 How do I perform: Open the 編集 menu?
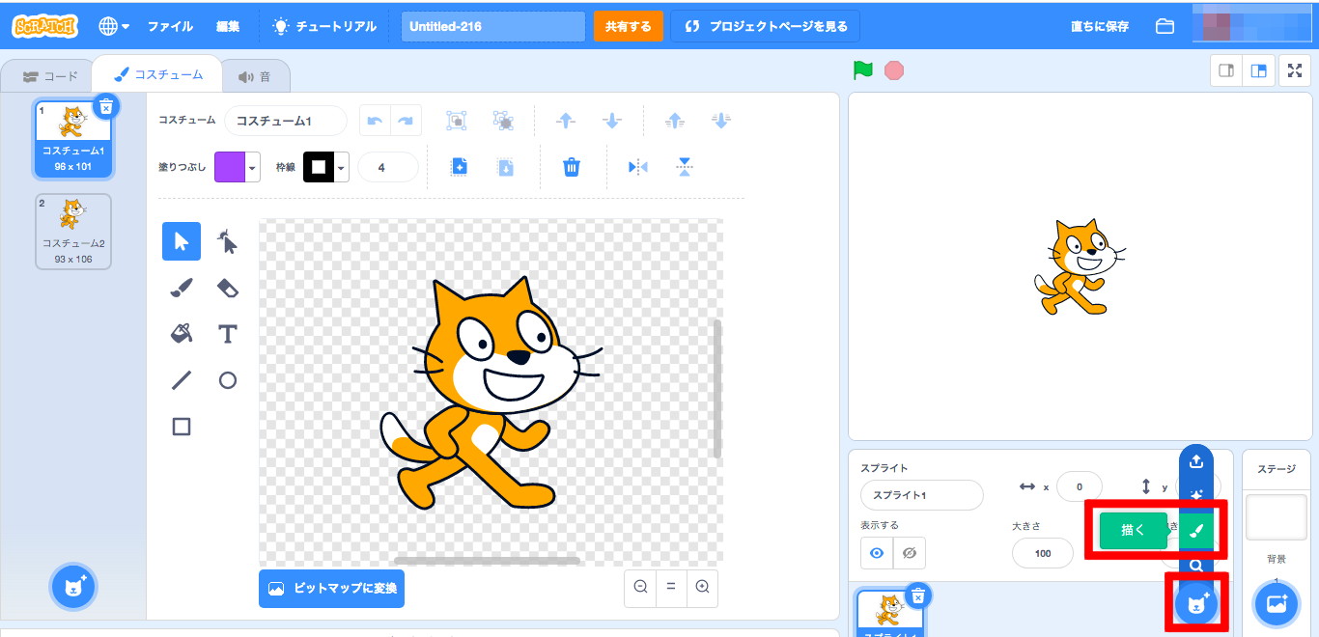click(x=229, y=26)
